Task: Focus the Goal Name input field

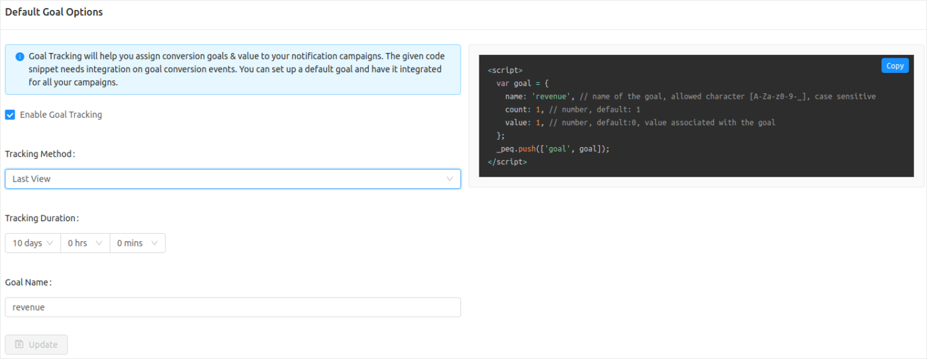Action: [x=232, y=307]
